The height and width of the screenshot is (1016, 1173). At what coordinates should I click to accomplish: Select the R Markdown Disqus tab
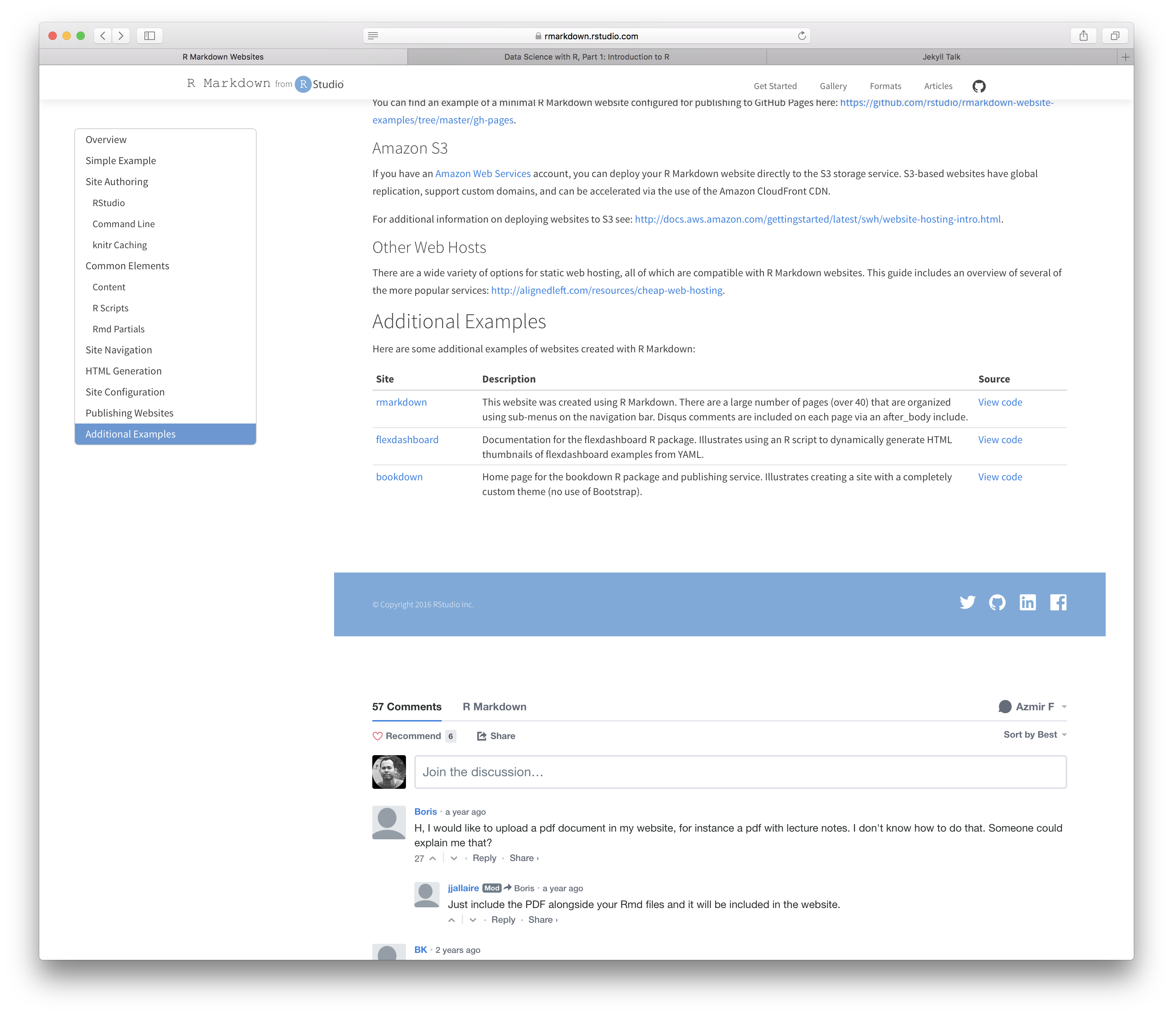tap(494, 706)
